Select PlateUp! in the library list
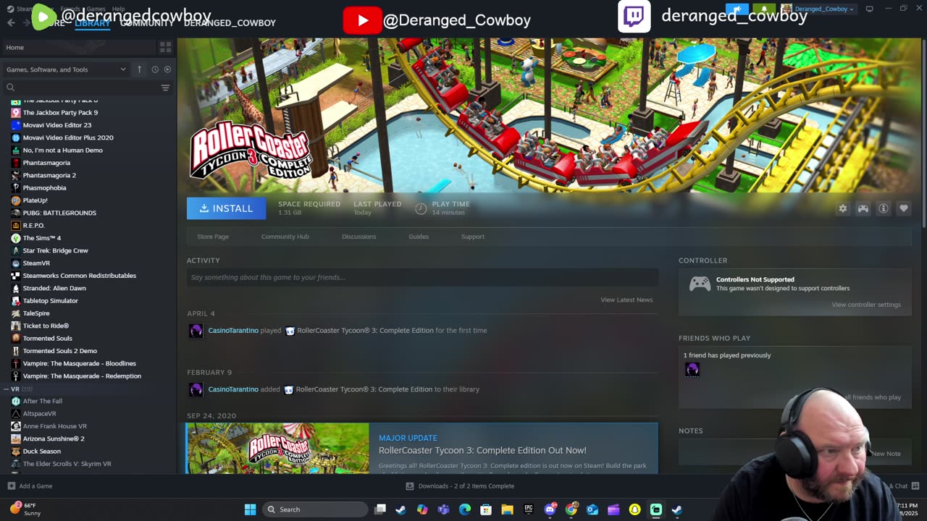Screen dimensions: 927x521 pos(35,200)
